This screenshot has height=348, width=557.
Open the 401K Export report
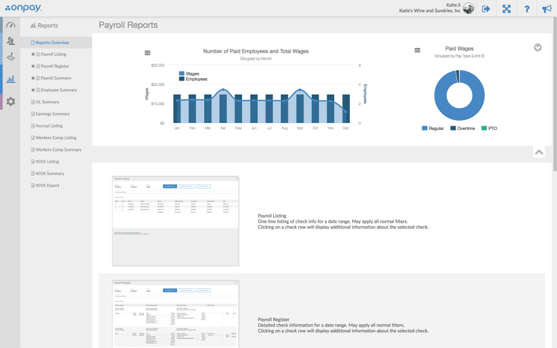point(47,186)
